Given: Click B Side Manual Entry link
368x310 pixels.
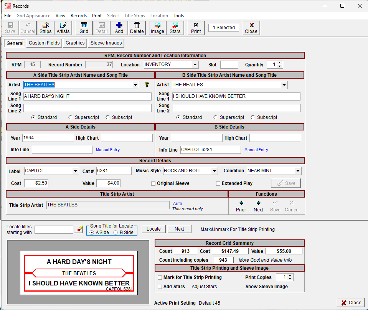Looking at the screenshot, I should tap(256, 150).
